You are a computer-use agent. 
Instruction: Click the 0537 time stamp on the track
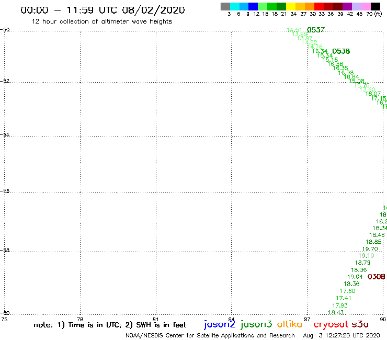pos(316,30)
